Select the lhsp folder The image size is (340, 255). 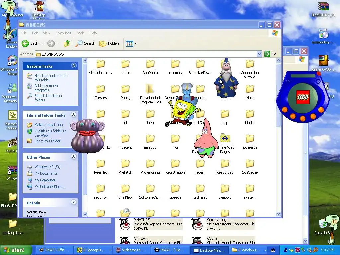(x=225, y=117)
